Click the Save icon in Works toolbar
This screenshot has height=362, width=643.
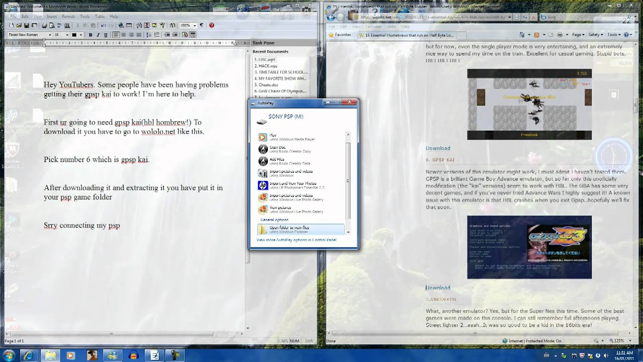coord(27,26)
